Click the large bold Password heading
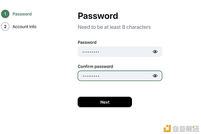This screenshot has height=134, width=201. (98, 16)
